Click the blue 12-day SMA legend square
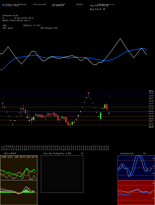 3,5
